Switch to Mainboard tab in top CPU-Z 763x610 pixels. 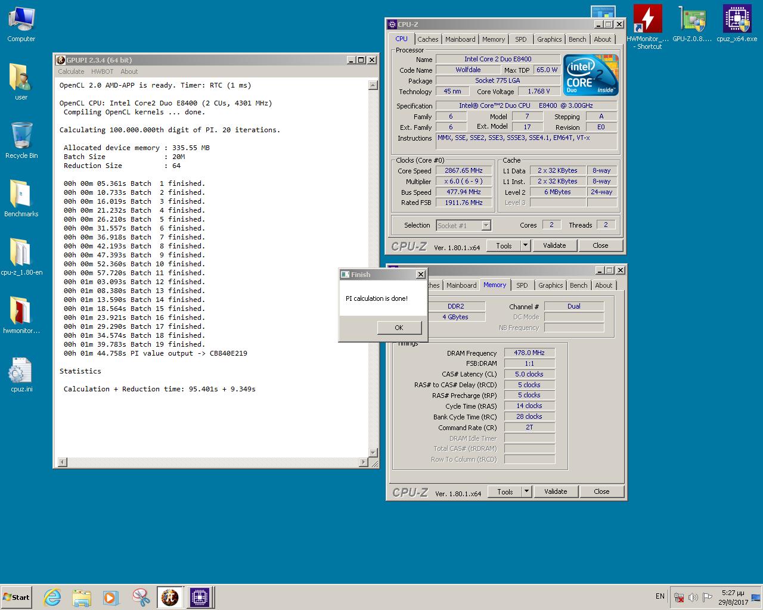point(460,39)
